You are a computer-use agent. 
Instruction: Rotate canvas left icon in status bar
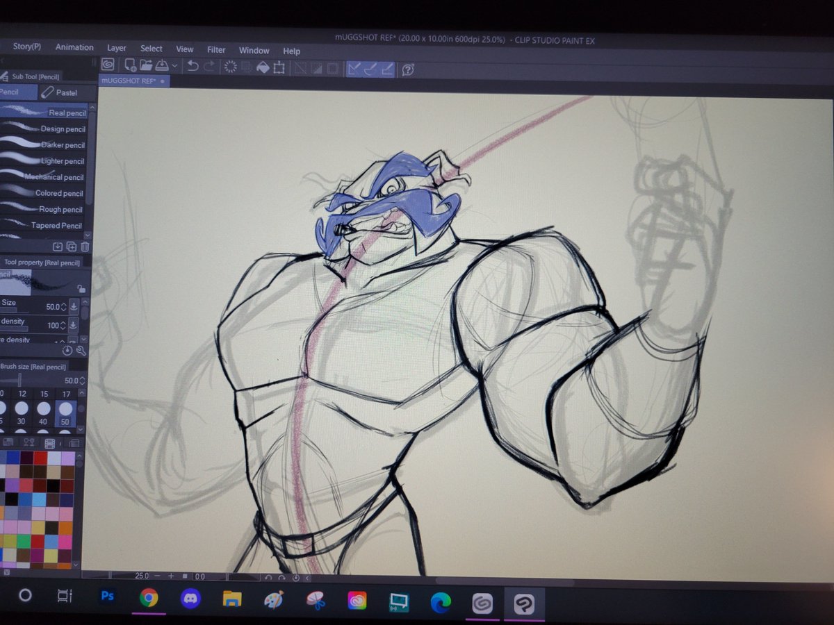coord(268,577)
